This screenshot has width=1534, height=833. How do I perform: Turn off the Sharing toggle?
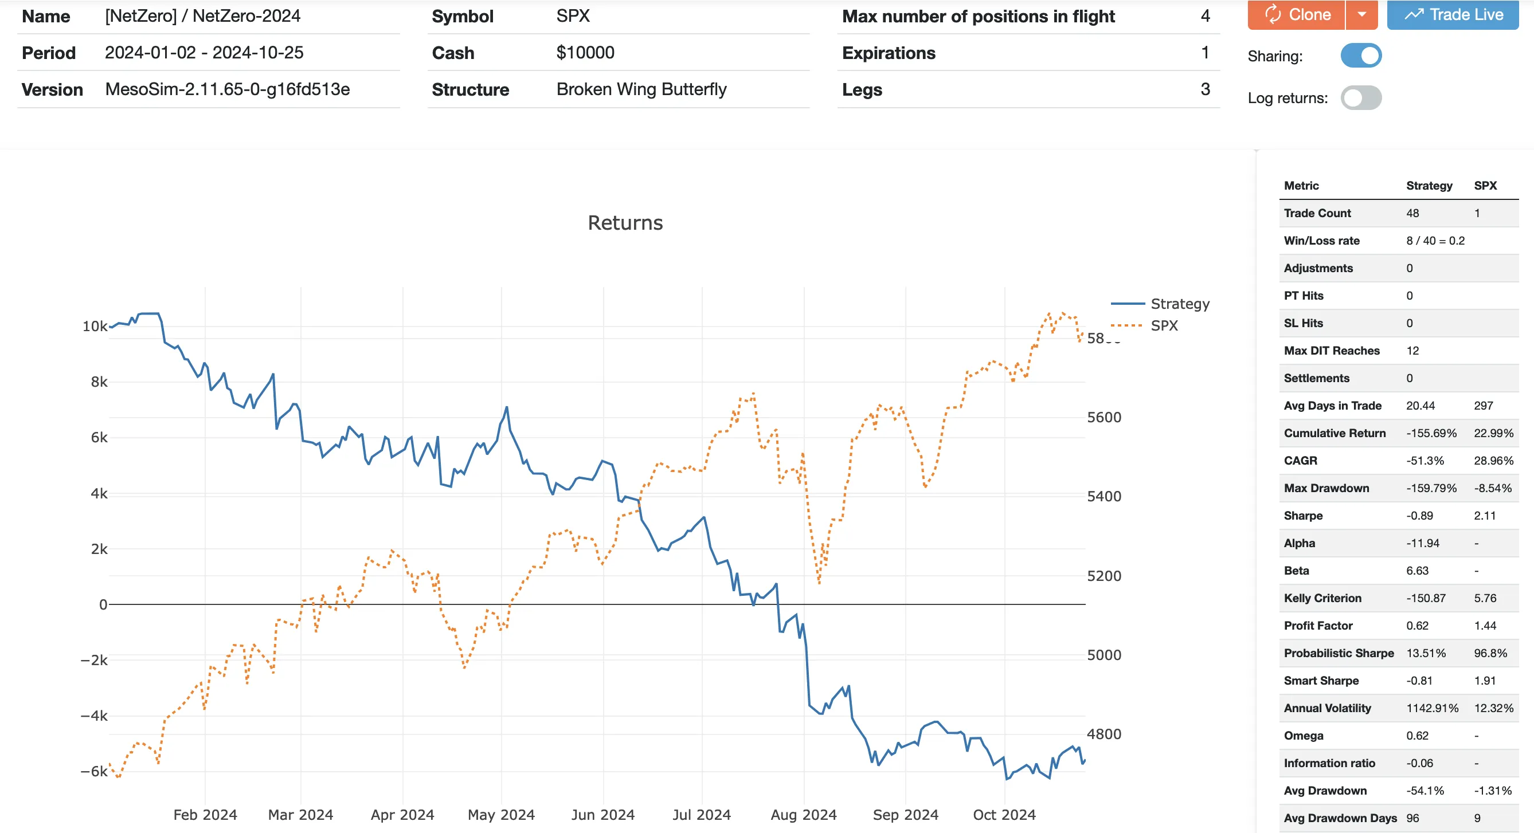pos(1361,56)
